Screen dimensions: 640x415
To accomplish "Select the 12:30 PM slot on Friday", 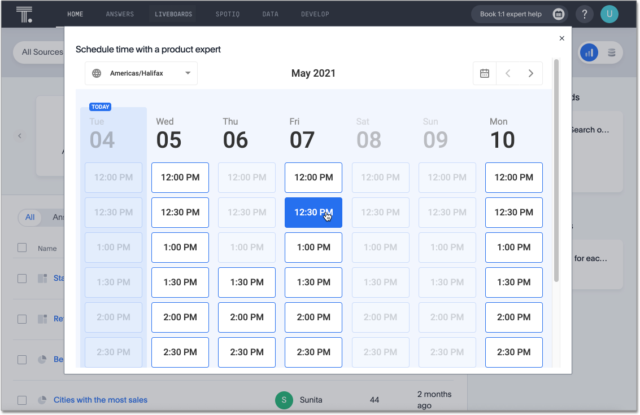I will click(x=314, y=213).
